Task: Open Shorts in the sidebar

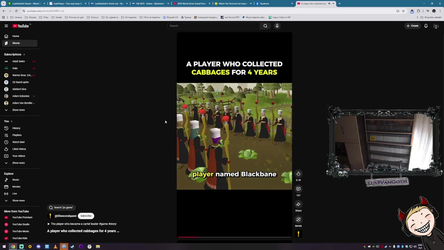Action: (x=19, y=43)
